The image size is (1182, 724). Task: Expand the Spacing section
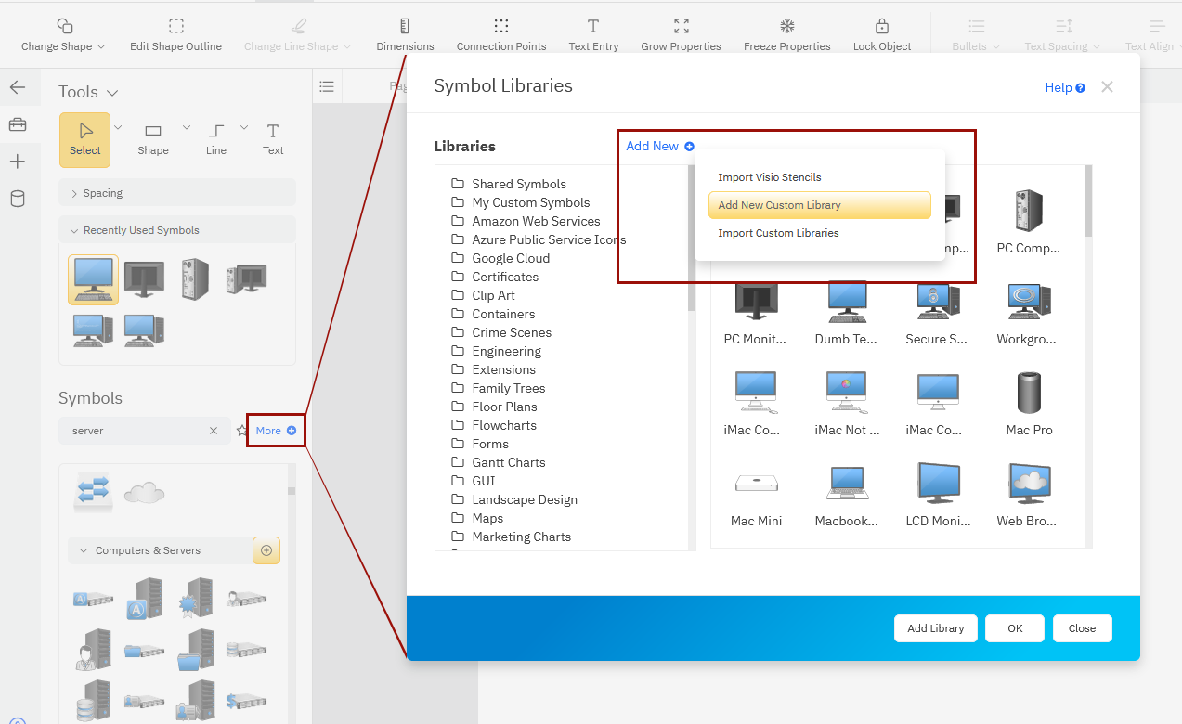(74, 193)
